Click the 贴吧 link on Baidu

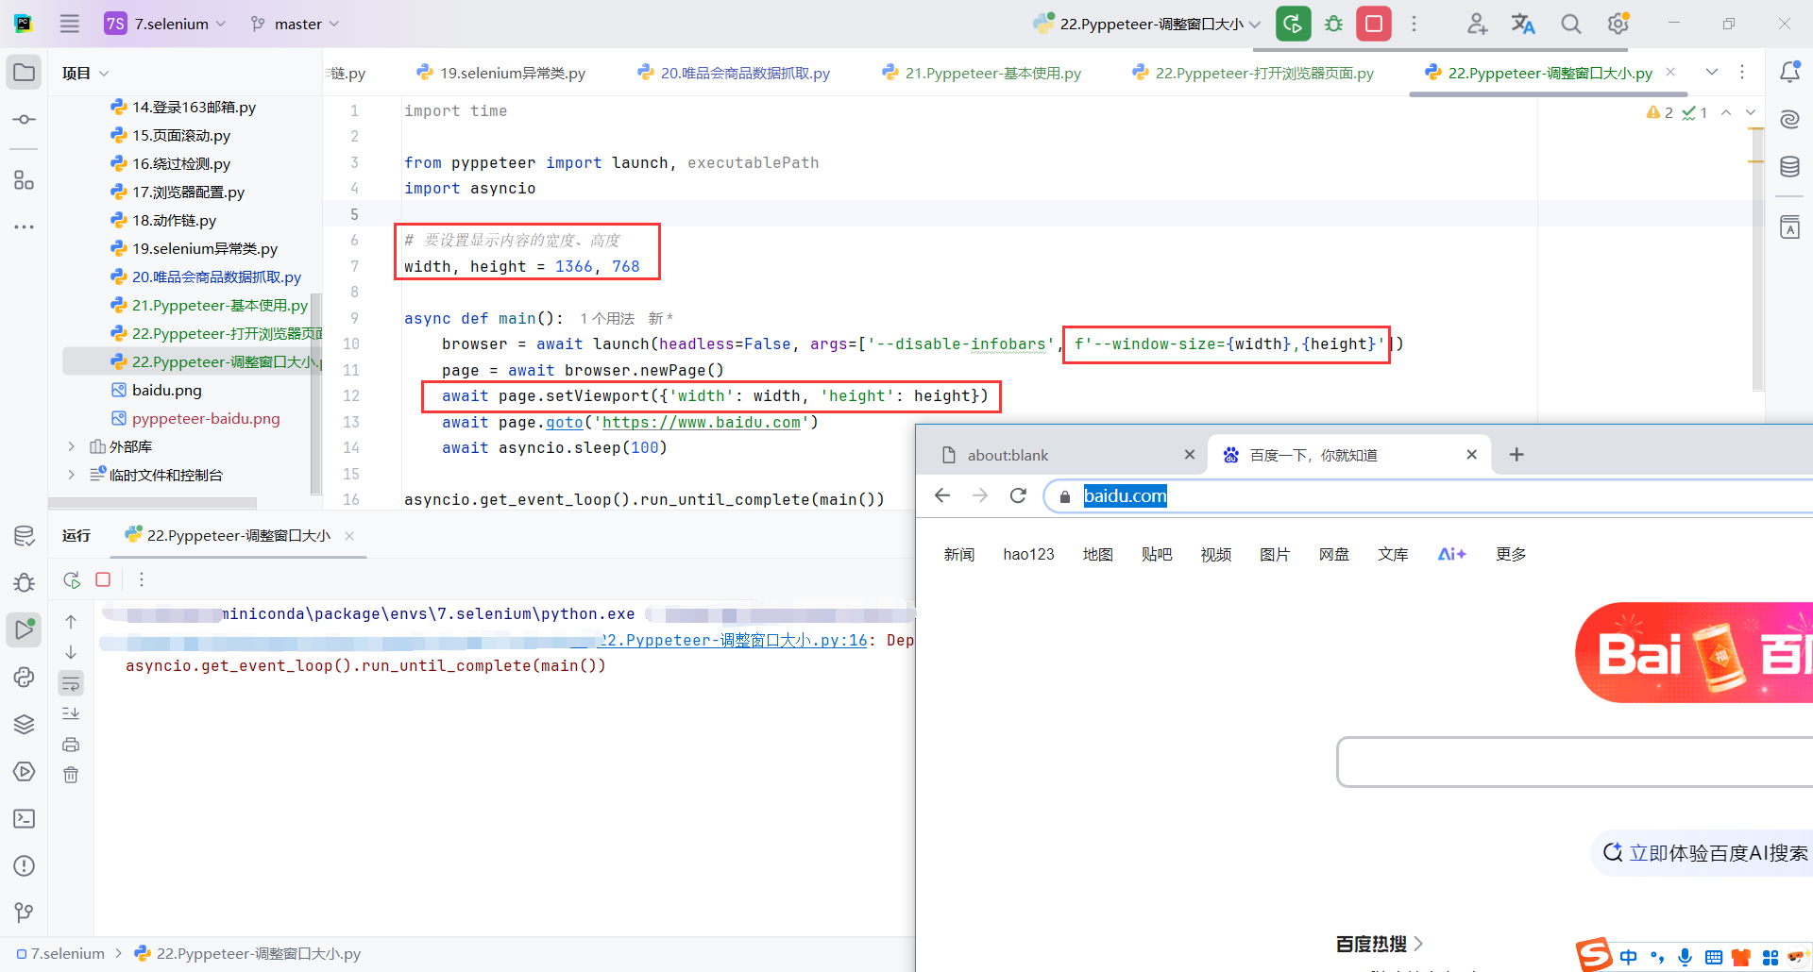point(1157,554)
